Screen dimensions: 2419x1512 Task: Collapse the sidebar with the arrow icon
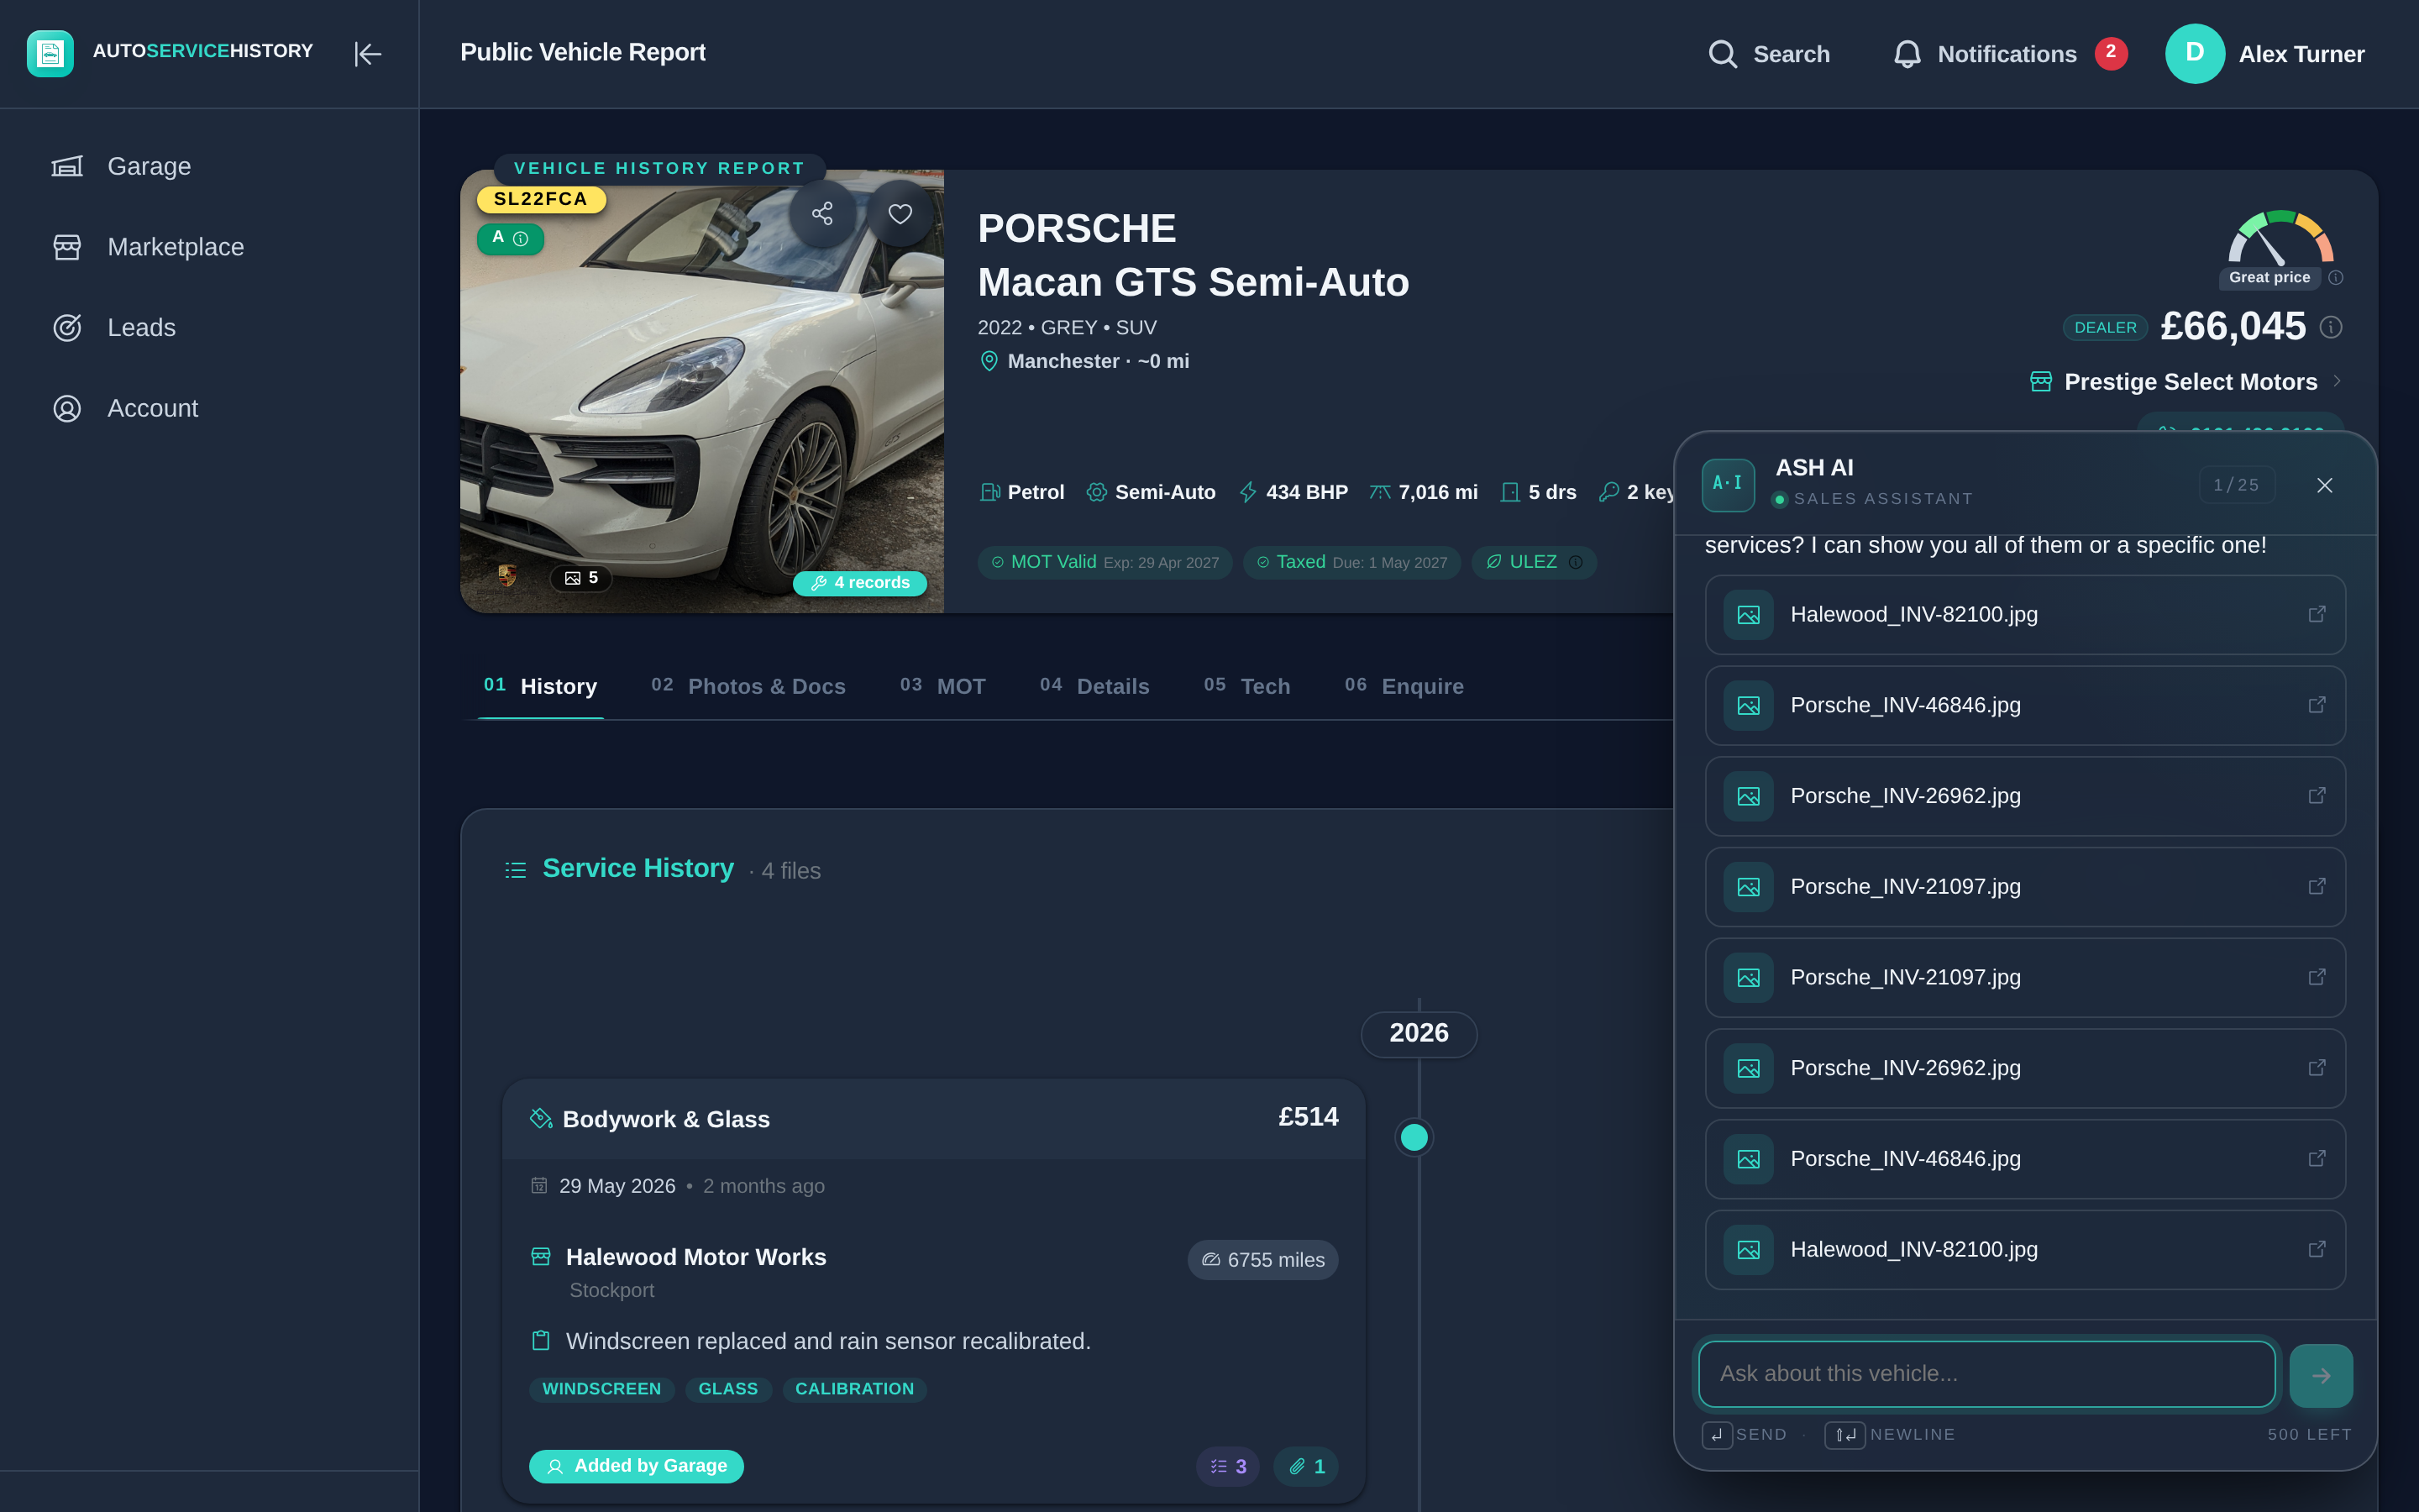click(368, 54)
